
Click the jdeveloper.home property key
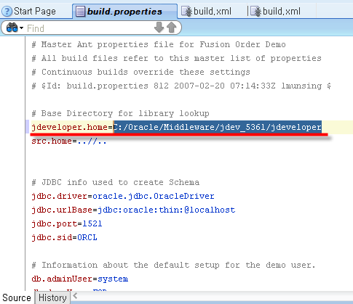[69, 127]
